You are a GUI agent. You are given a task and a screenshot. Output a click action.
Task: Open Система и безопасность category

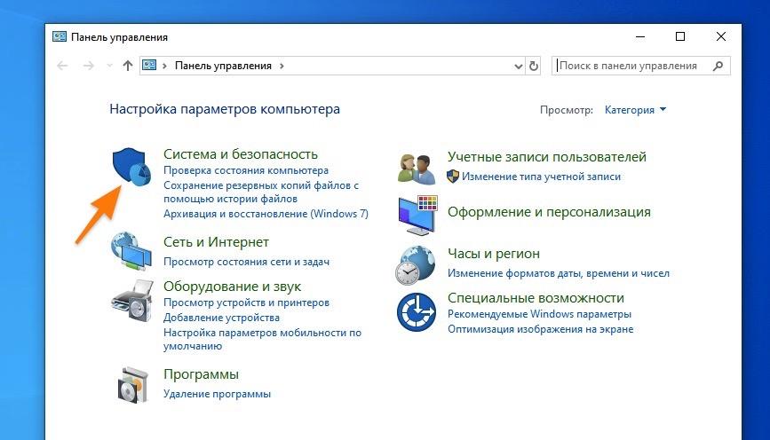241,154
